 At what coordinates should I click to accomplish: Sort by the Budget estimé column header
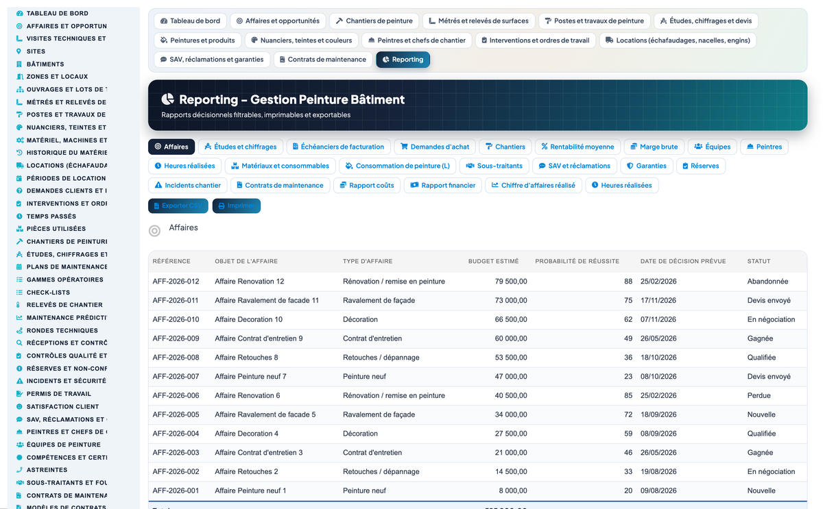coord(493,261)
